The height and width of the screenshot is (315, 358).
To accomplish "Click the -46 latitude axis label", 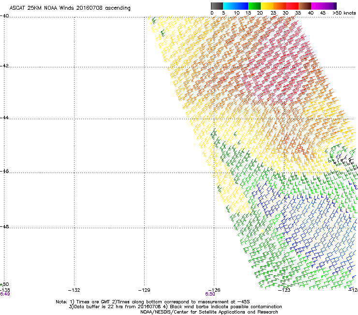I will 4,171.
